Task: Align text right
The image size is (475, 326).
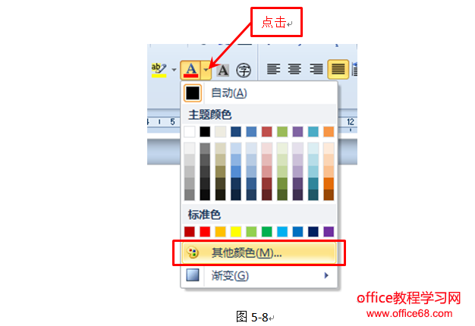Action: point(316,69)
